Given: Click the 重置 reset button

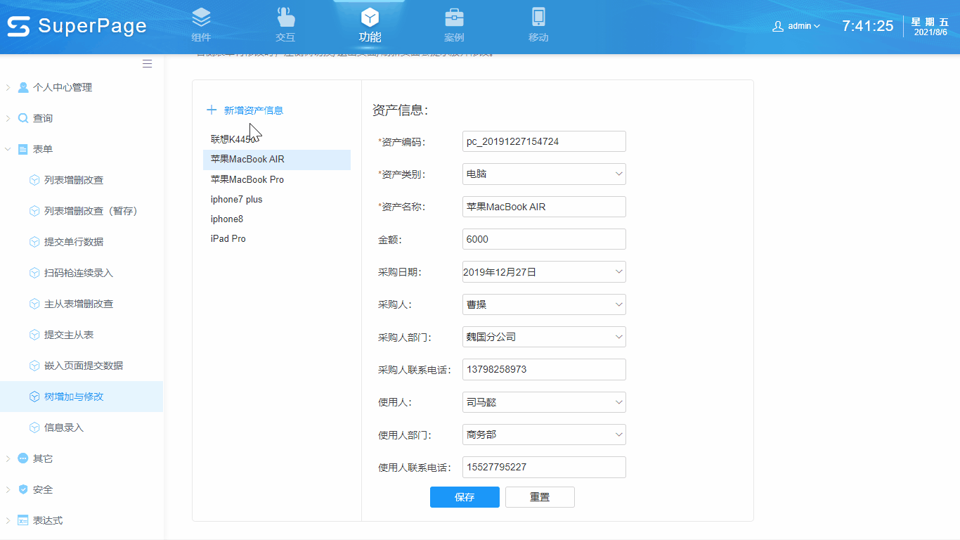Looking at the screenshot, I should tap(540, 497).
